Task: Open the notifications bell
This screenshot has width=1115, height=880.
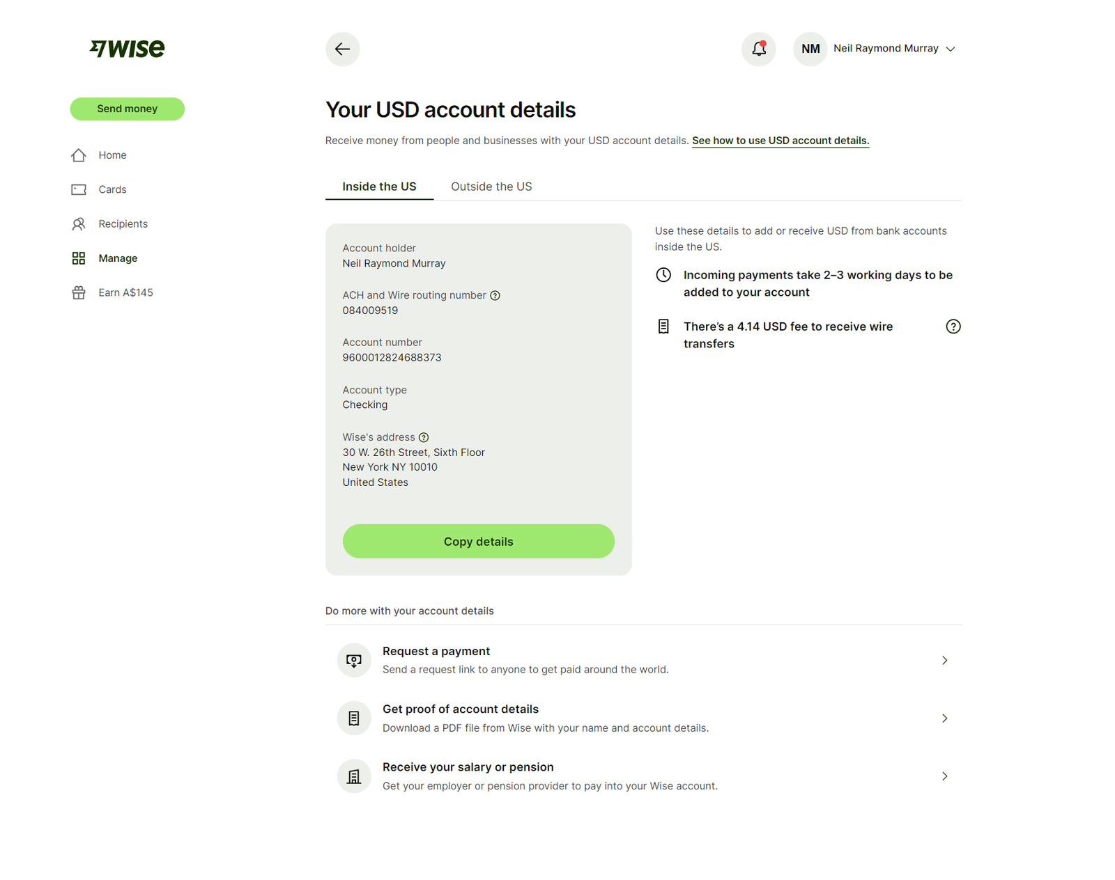Action: pyautogui.click(x=758, y=49)
